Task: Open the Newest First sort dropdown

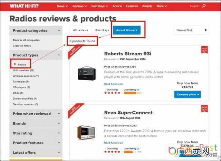Action: tap(191, 30)
